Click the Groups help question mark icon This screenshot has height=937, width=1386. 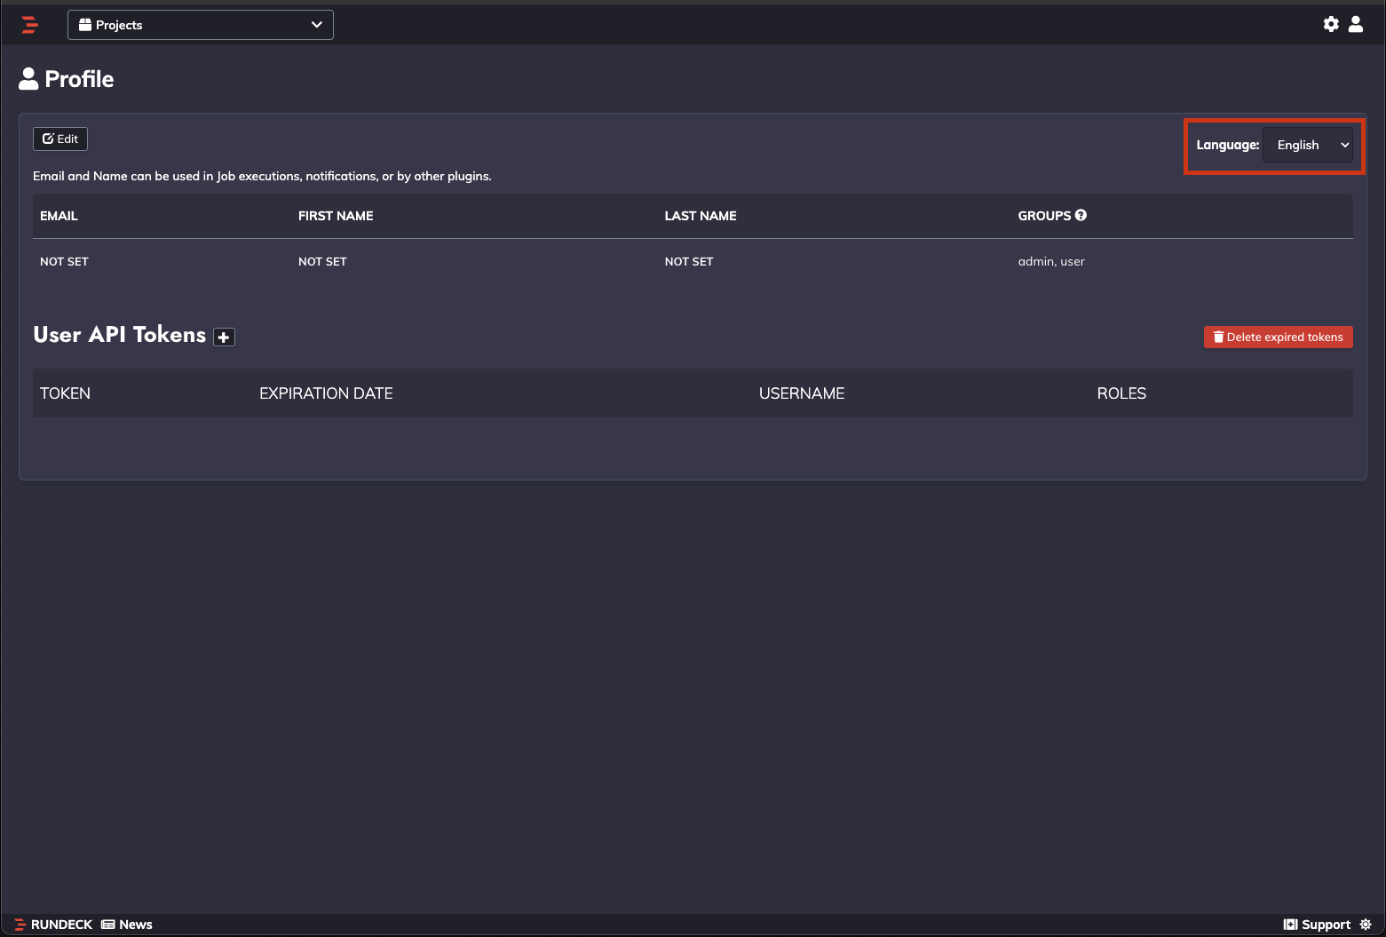tap(1081, 215)
